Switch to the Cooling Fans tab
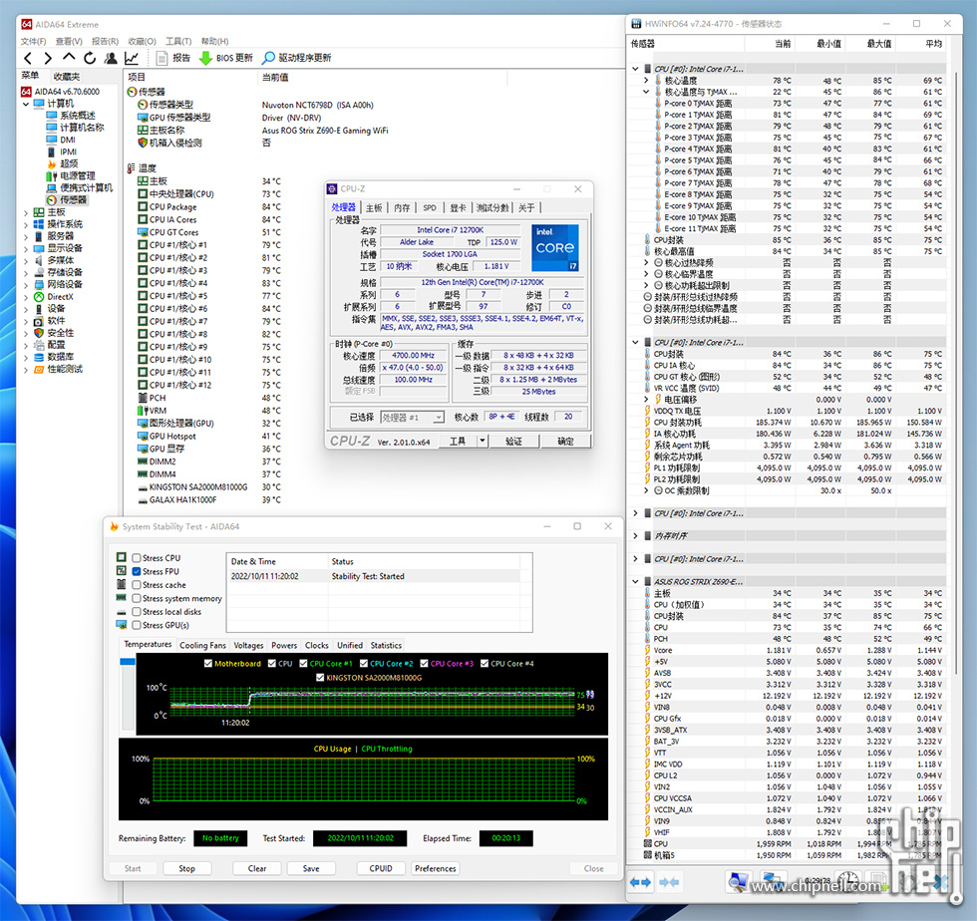The height and width of the screenshot is (921, 977). tap(202, 645)
